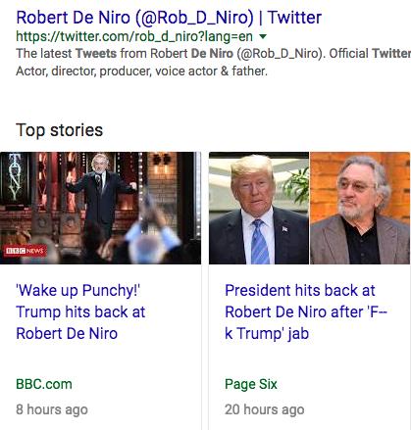Click the '20 hours ago' timestamp
The height and width of the screenshot is (430, 411).
[x=264, y=409]
